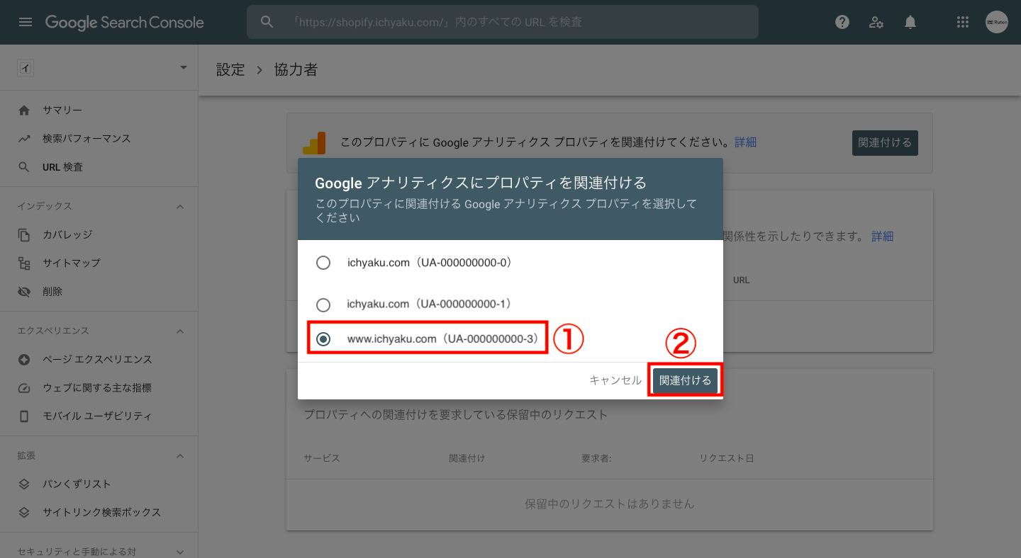Viewport: 1021px width, 558px height.
Task: Open 詳細 link next to 関係性を示したりできます
Action: (x=883, y=236)
